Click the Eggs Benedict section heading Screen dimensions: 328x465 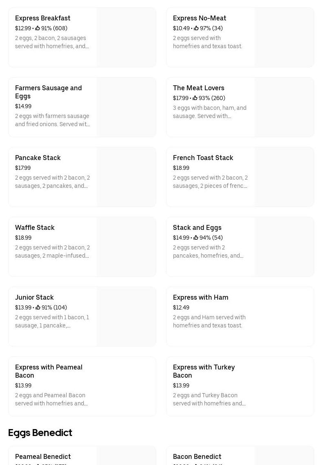[40, 433]
